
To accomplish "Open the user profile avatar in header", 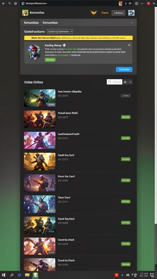I will (131, 13).
